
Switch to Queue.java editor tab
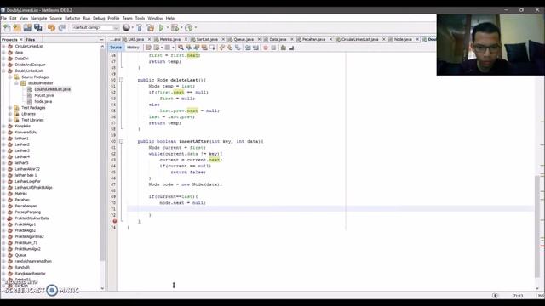pyautogui.click(x=244, y=40)
